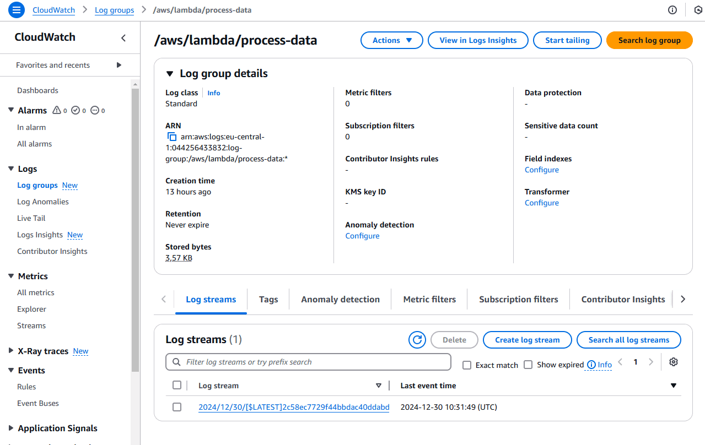
Task: Click Search log group button
Action: (x=649, y=40)
